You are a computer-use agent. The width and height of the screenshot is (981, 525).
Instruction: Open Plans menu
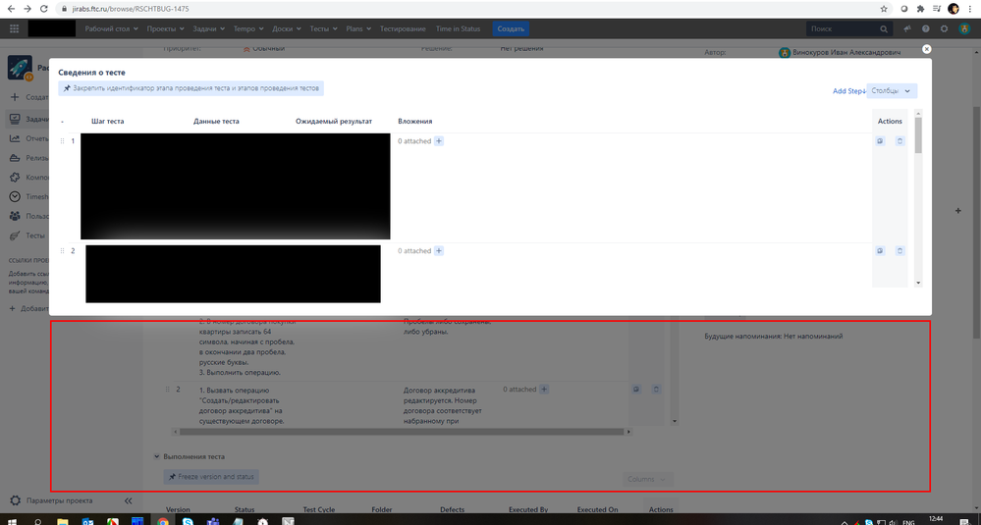(357, 28)
